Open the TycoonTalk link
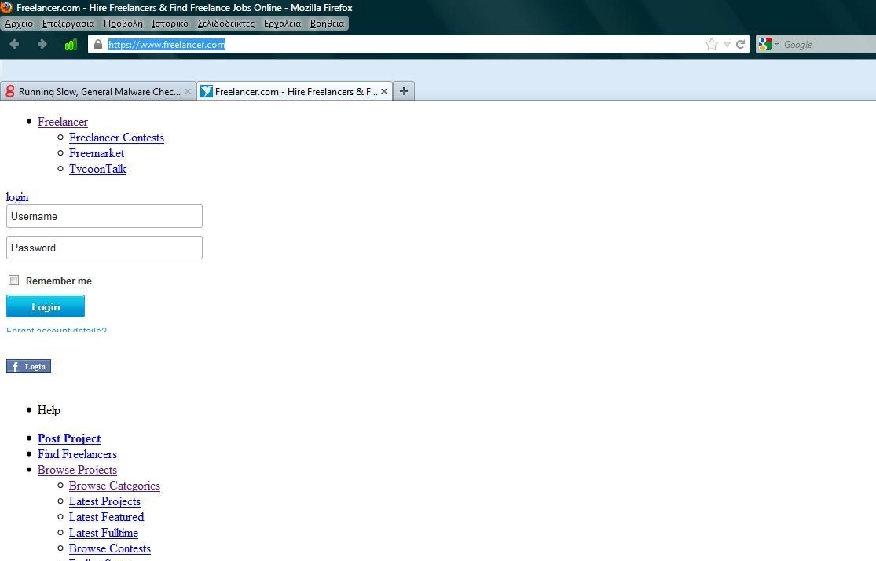This screenshot has width=876, height=561. tap(97, 169)
